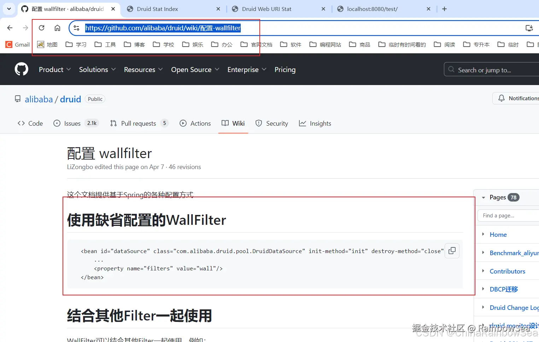This screenshot has width=539, height=342.
Task: Click the GitHub octocat logo
Action: [x=21, y=69]
